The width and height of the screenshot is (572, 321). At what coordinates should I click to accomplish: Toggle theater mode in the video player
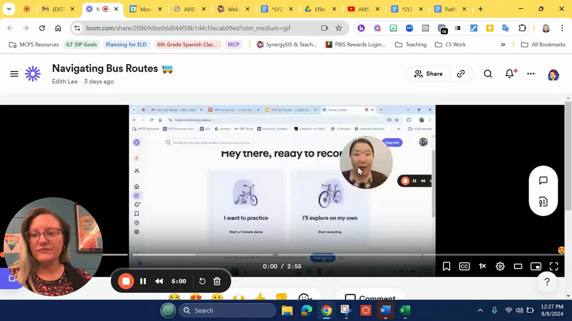tap(518, 267)
